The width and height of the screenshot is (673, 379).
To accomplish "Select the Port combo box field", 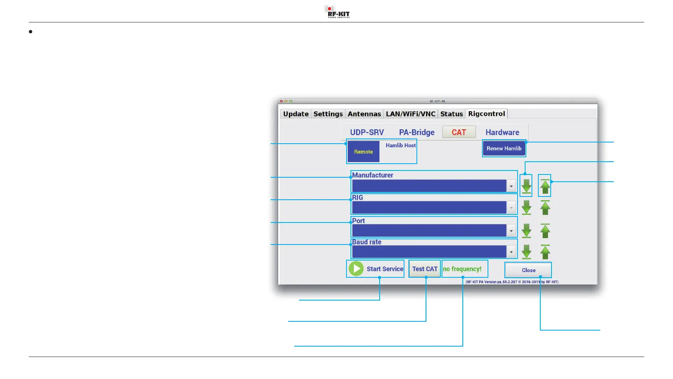I will (429, 231).
